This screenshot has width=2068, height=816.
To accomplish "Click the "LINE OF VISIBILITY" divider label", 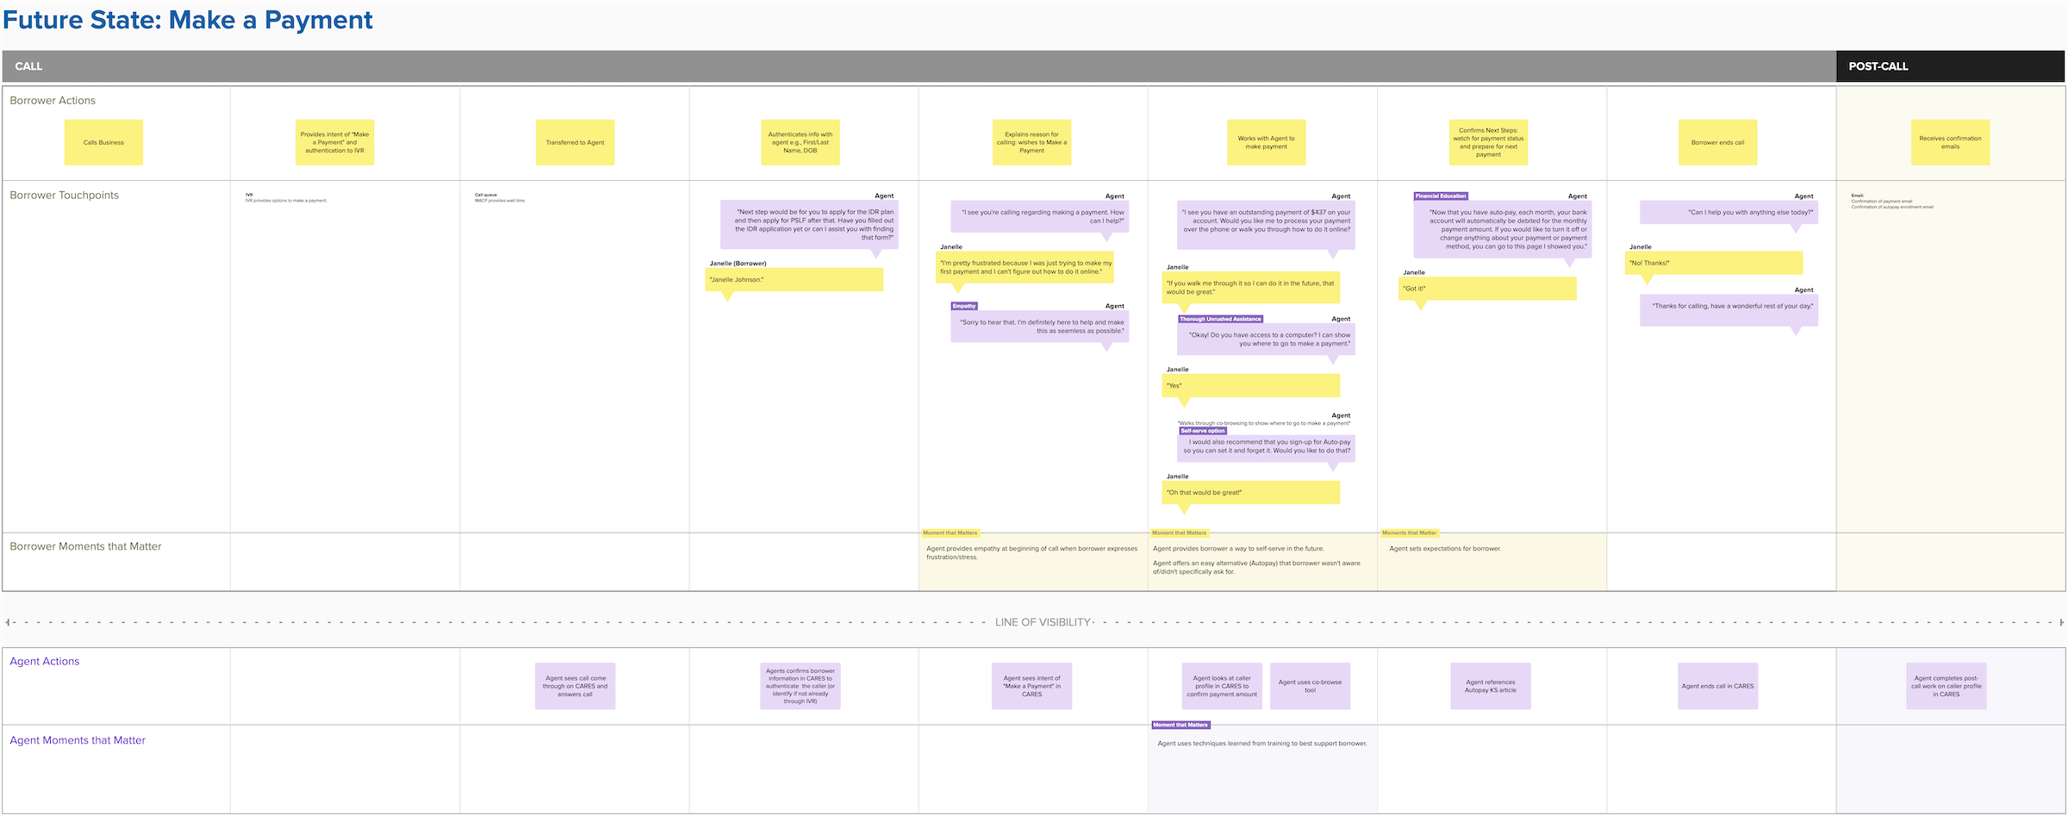I will click(x=1043, y=622).
